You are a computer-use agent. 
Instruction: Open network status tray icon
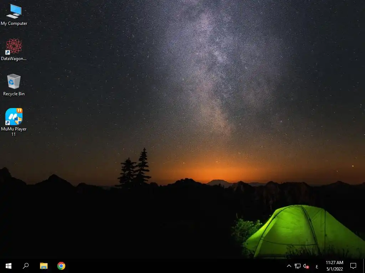tap(298, 266)
